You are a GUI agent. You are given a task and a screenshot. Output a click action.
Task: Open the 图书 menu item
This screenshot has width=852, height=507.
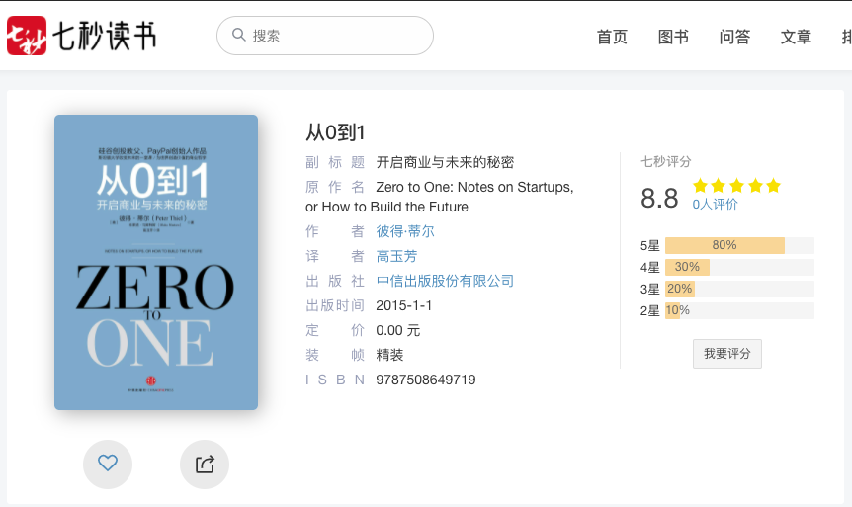[x=673, y=37]
